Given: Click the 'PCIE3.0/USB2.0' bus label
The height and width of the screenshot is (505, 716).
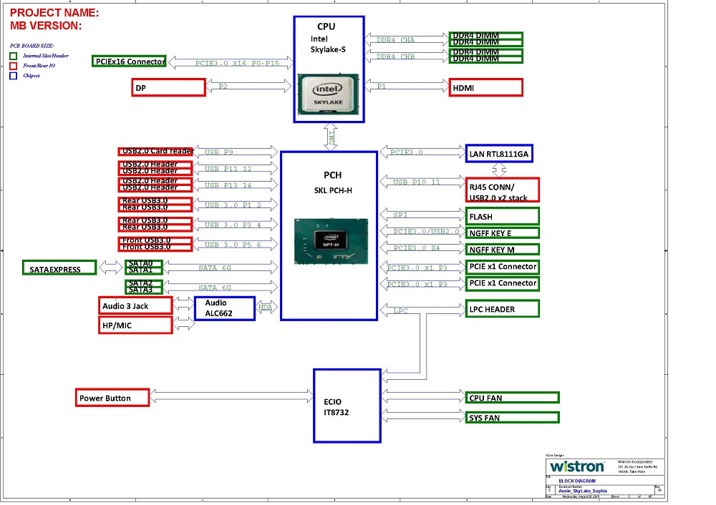Looking at the screenshot, I should click(426, 231).
